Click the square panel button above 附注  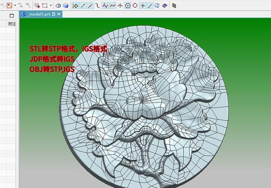(x=12, y=16)
